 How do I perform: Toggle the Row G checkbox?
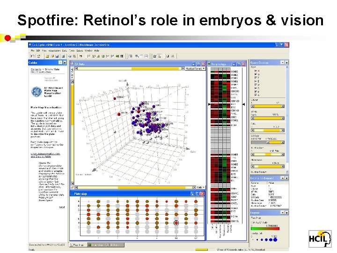(256, 74)
